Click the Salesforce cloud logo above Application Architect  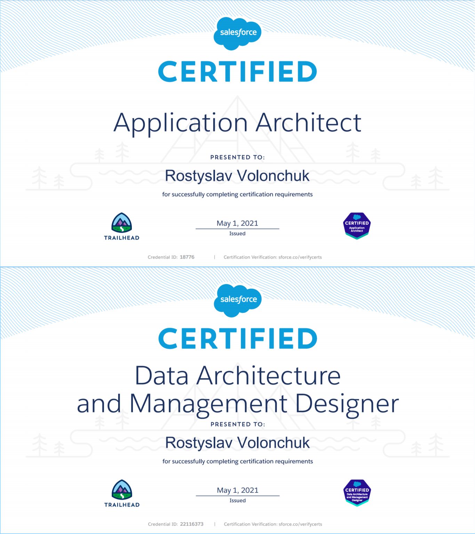pos(237,33)
